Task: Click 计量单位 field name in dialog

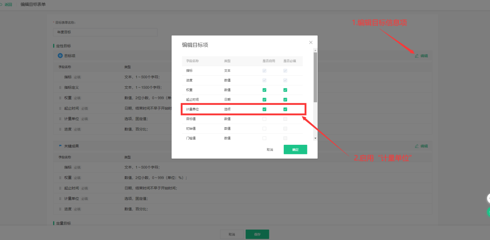Action: 192,109
